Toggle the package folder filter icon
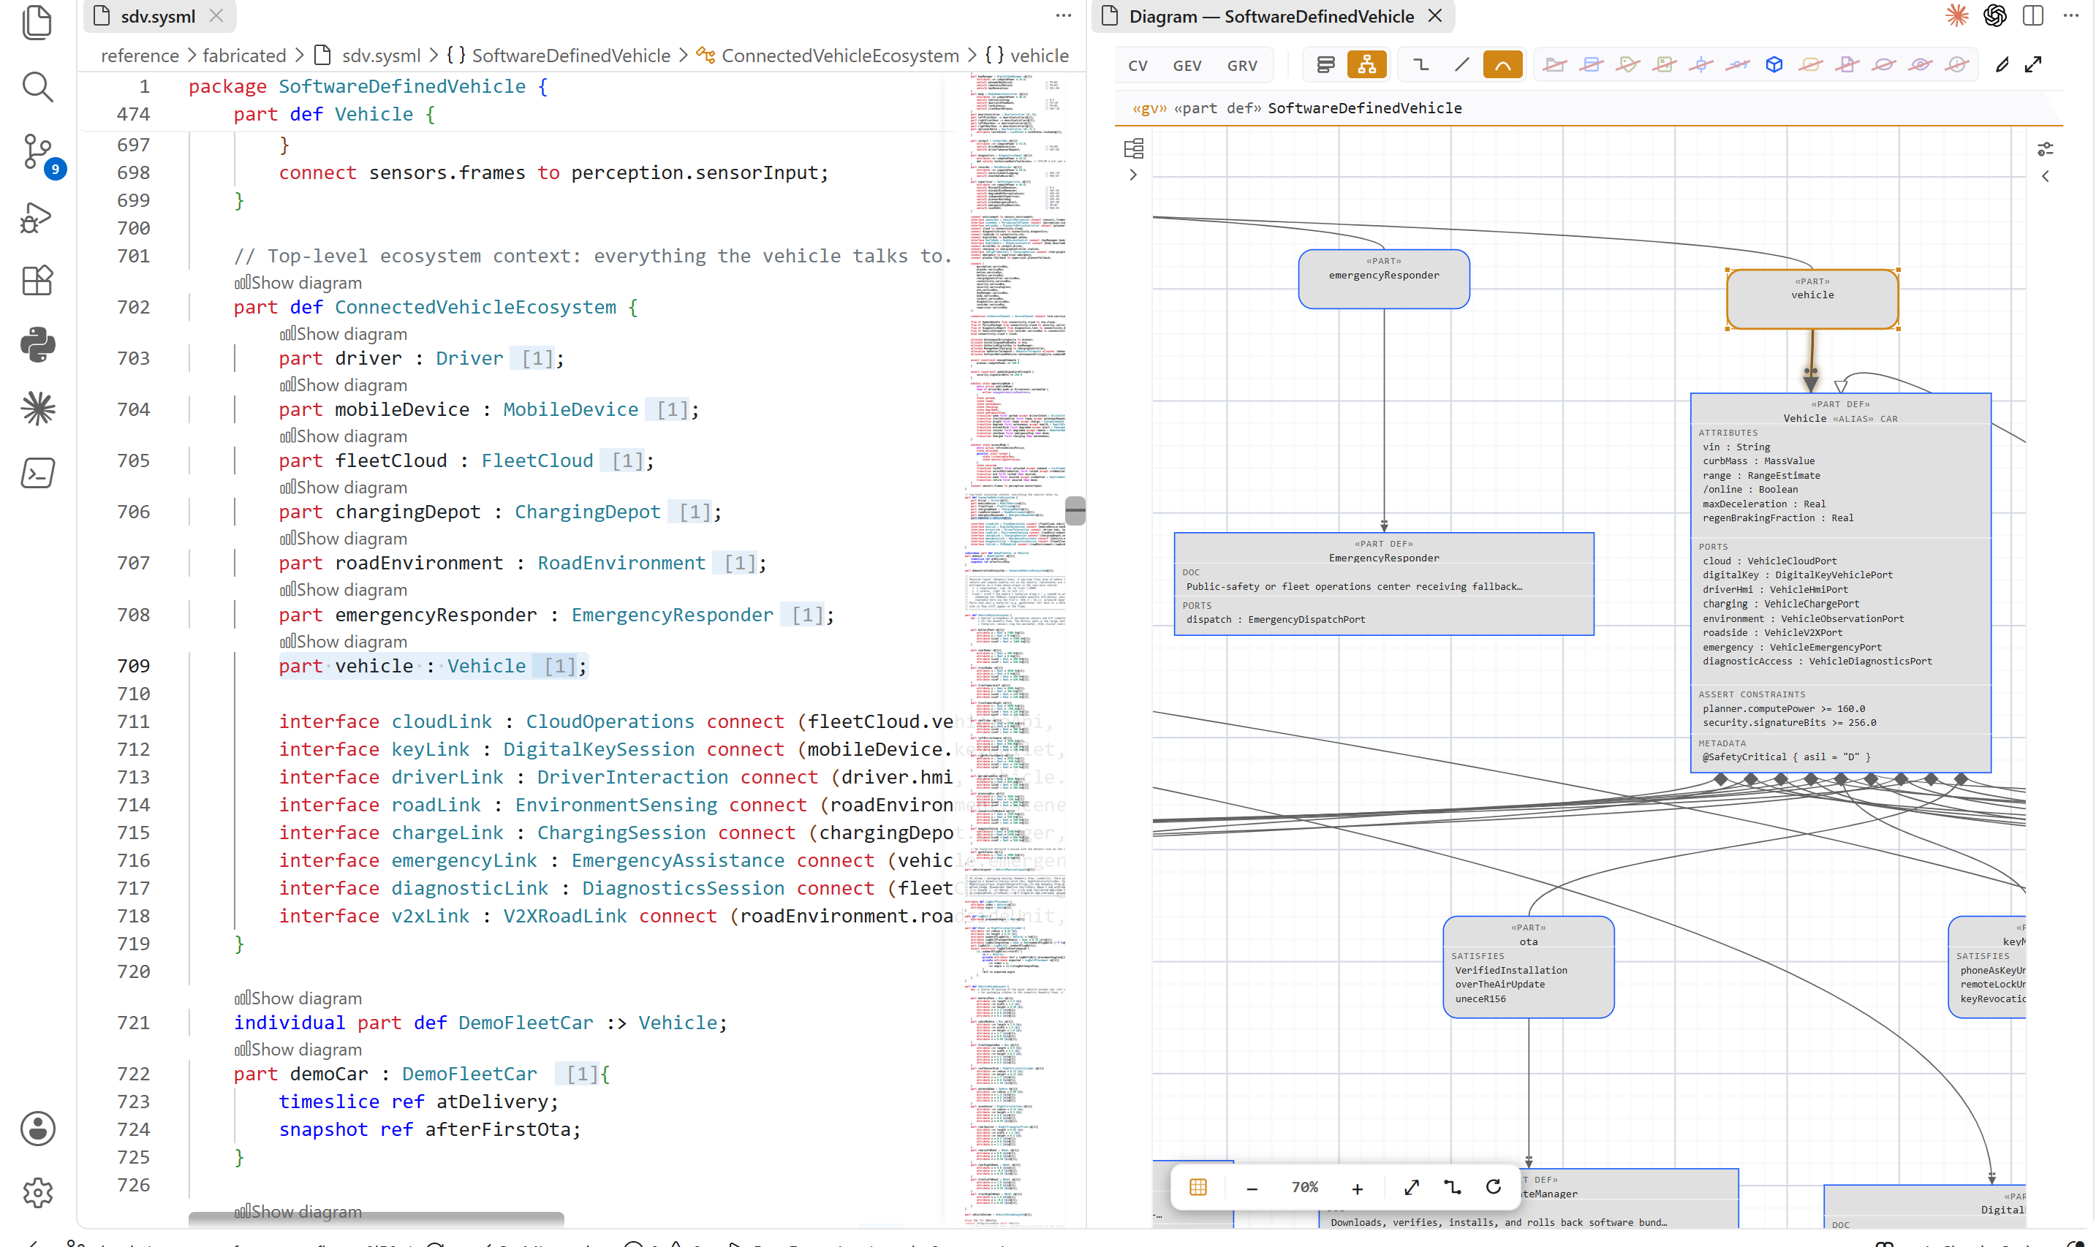 pos(1555,65)
